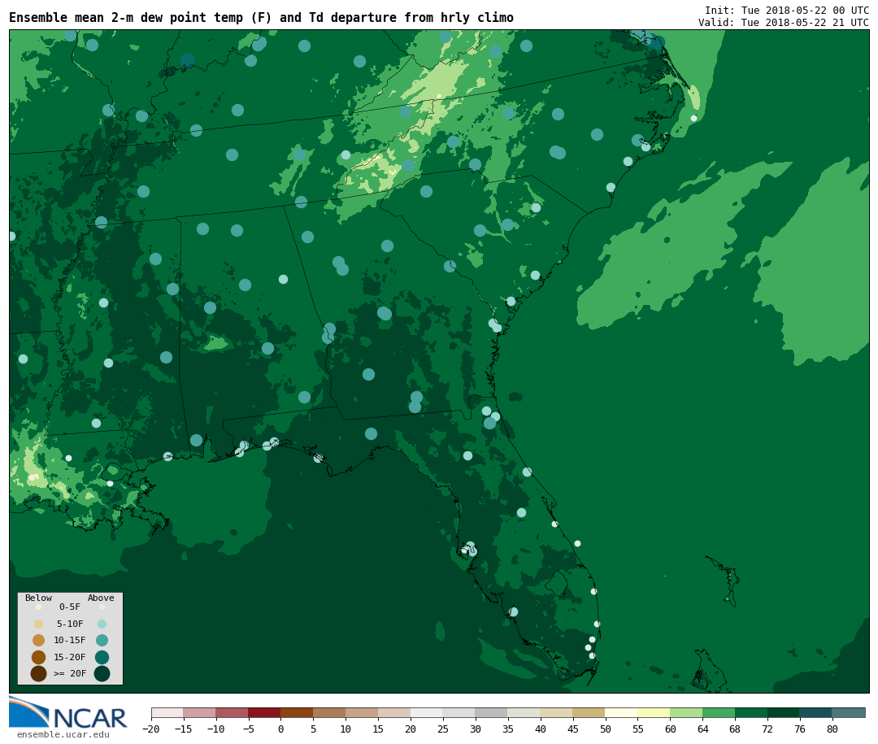Click the pale Above circle for 0-5F

(x=102, y=607)
